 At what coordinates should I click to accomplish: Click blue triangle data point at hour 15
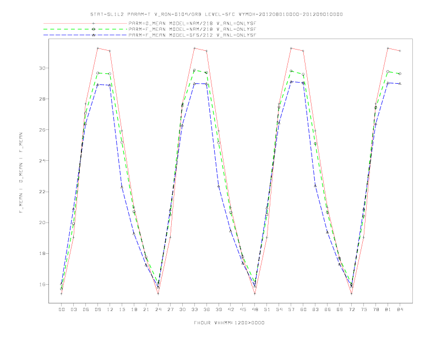[x=122, y=187]
